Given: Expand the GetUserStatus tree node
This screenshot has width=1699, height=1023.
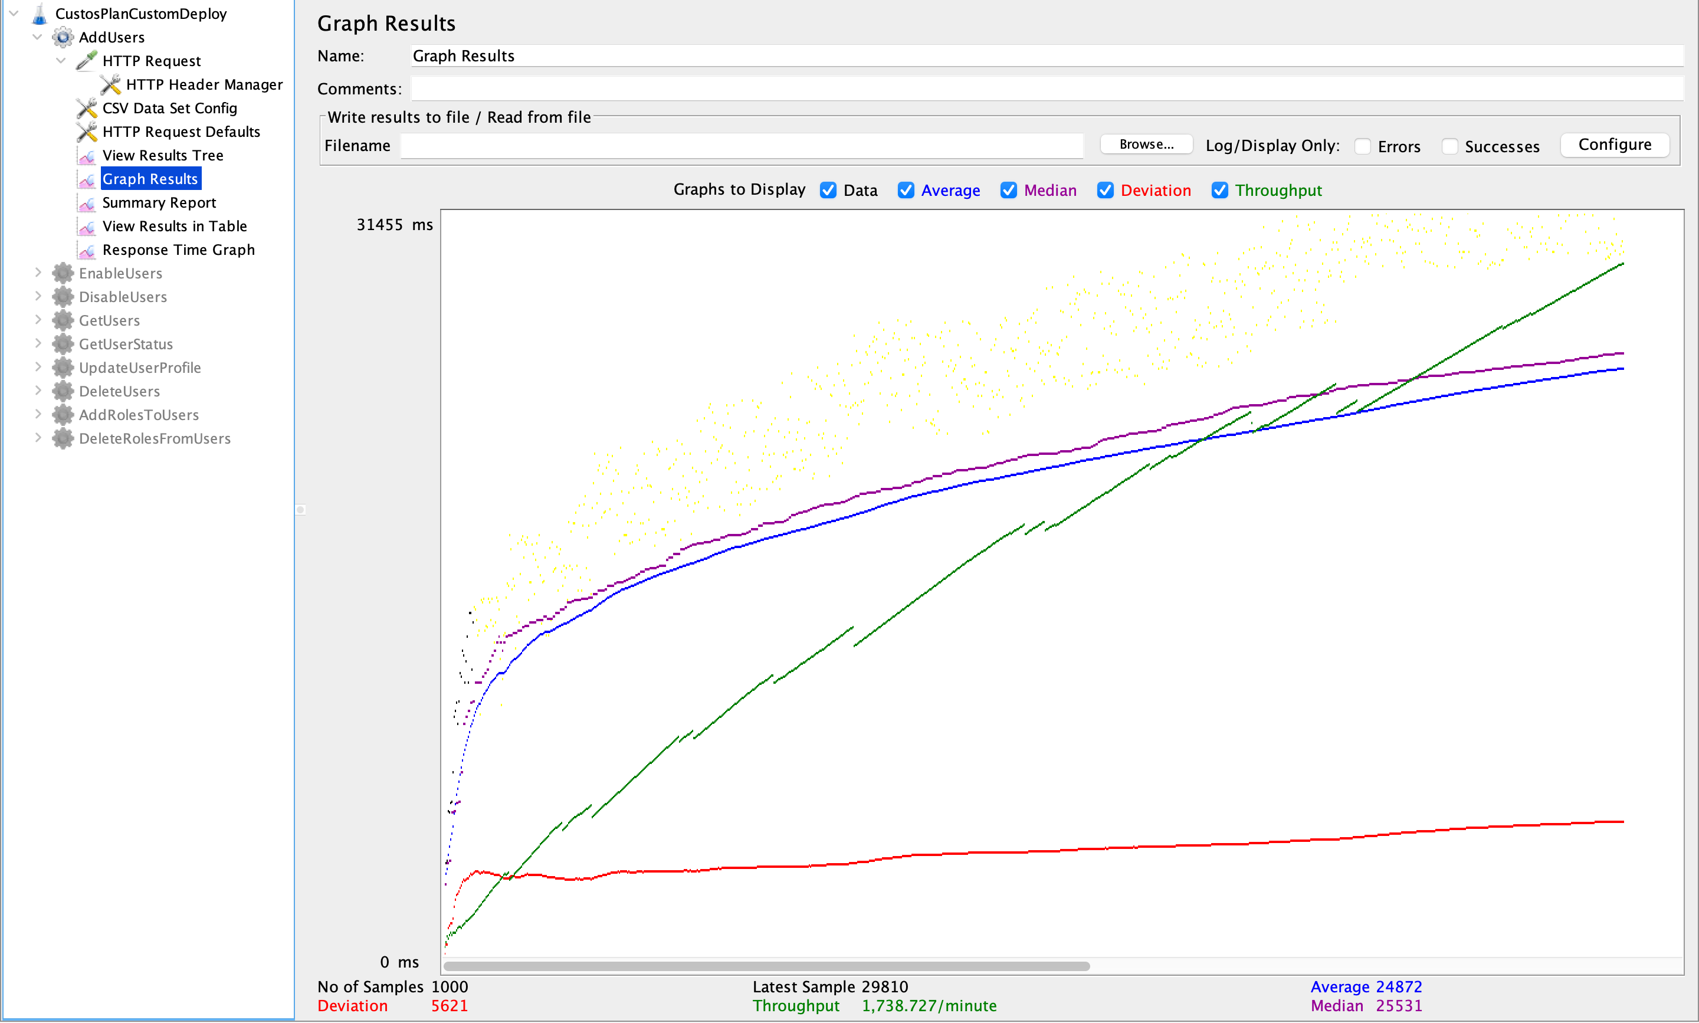Looking at the screenshot, I should pos(38,344).
